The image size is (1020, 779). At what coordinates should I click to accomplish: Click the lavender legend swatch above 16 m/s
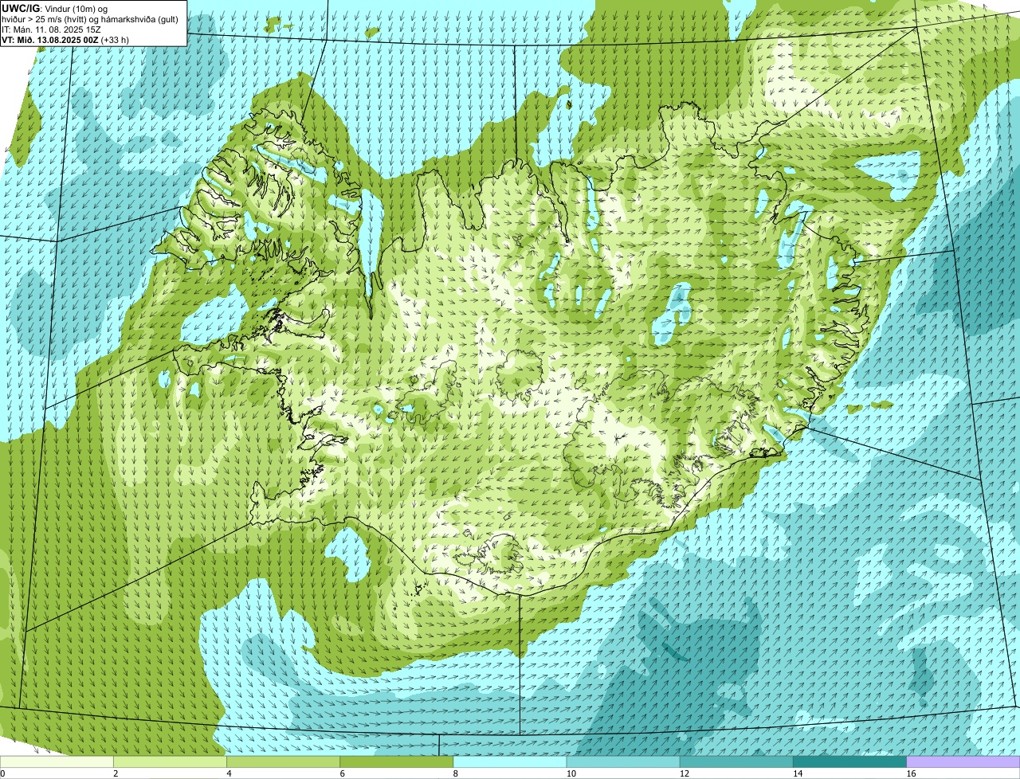click(963, 762)
